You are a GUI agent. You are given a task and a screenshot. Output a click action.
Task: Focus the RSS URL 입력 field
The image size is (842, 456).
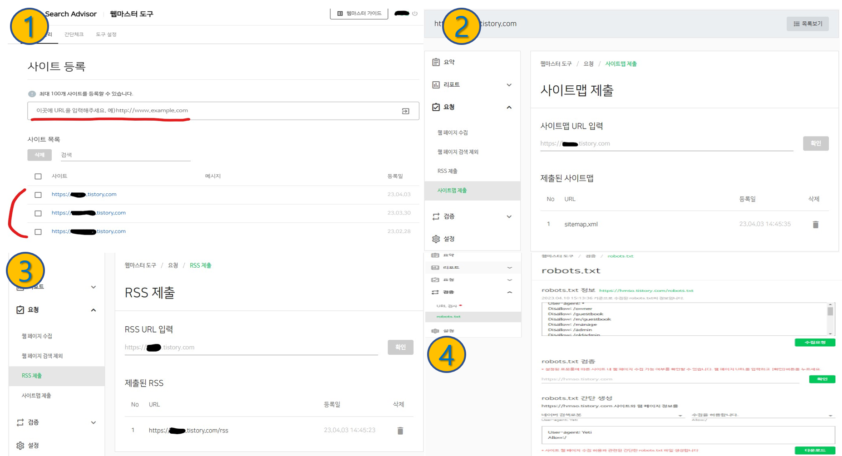[x=251, y=348]
